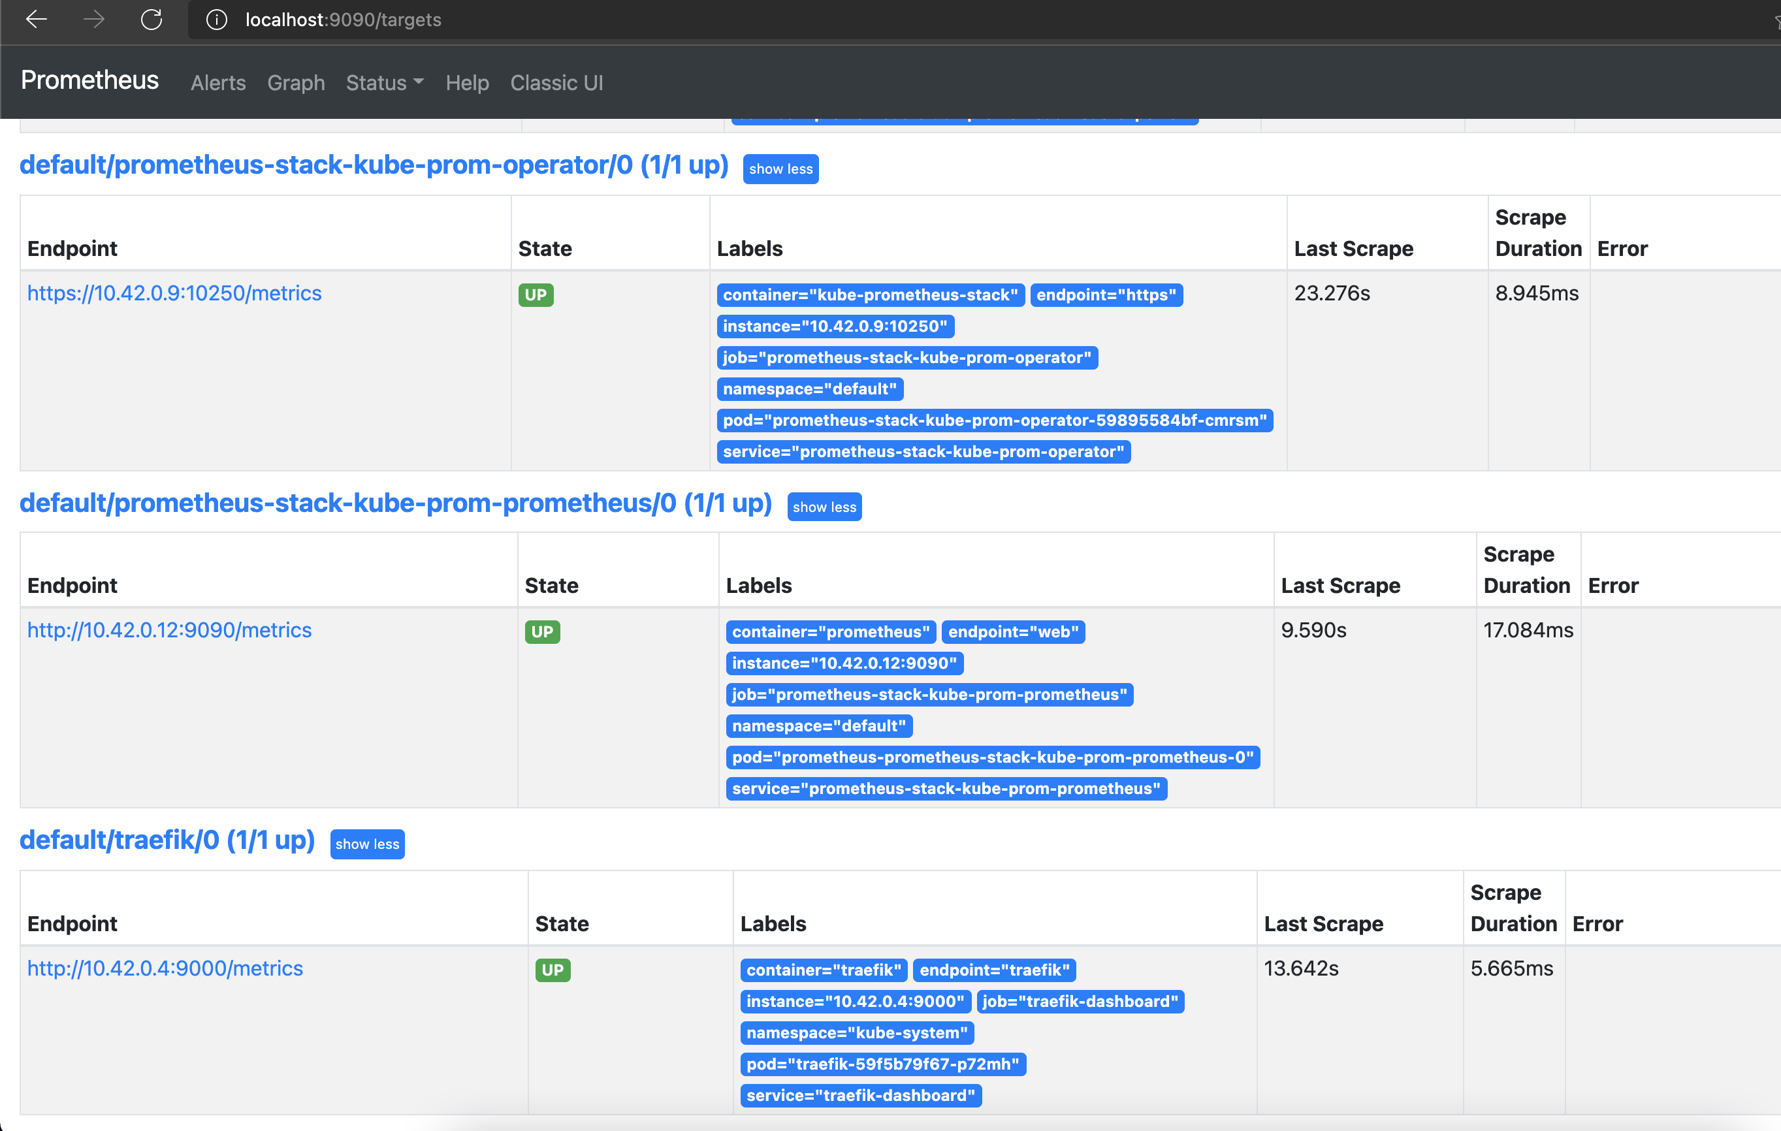Screen dimensions: 1781x1131
Task: Open endpoint http://10.42.0.4:9000/metrics
Action: pos(165,968)
